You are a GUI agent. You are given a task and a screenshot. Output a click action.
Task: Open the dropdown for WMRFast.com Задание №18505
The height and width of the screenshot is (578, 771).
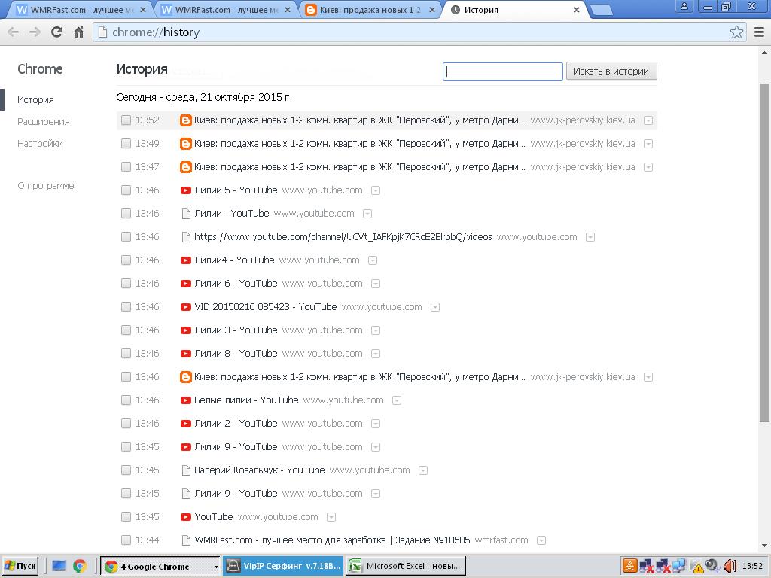[x=541, y=540]
